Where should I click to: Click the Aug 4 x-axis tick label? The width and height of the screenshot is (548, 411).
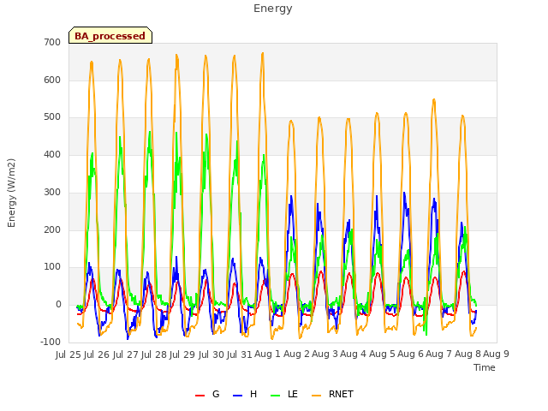(353, 354)
